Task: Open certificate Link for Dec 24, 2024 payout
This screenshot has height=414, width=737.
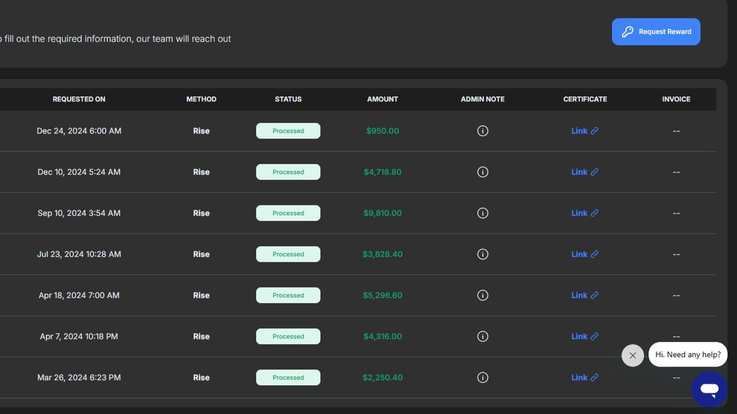Action: 585,131
